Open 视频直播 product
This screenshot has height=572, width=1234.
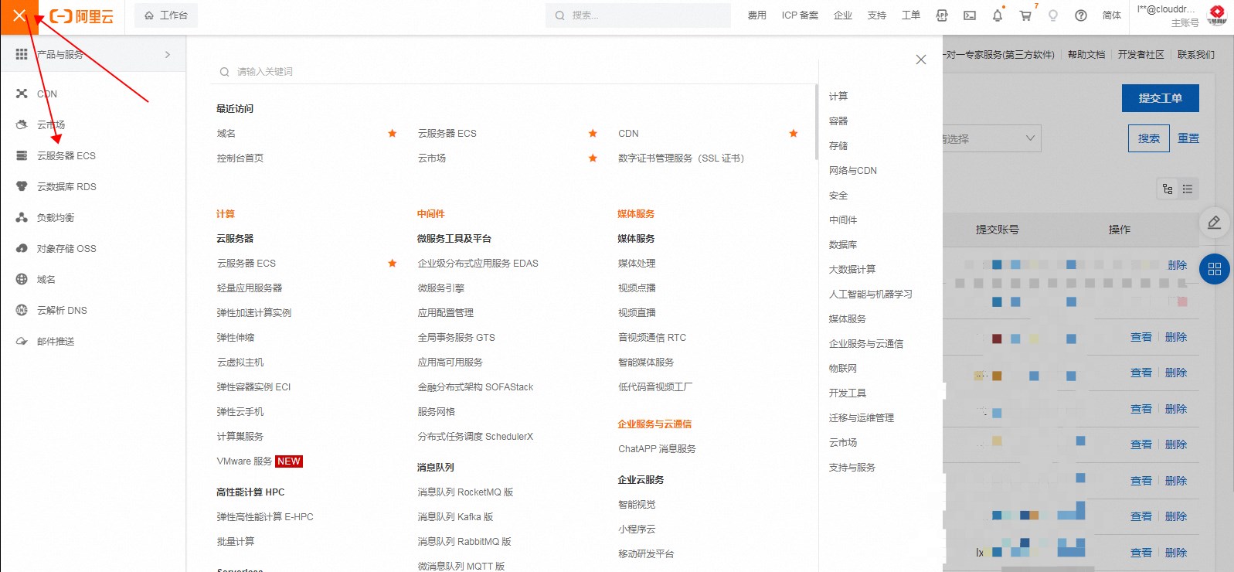[x=637, y=312]
